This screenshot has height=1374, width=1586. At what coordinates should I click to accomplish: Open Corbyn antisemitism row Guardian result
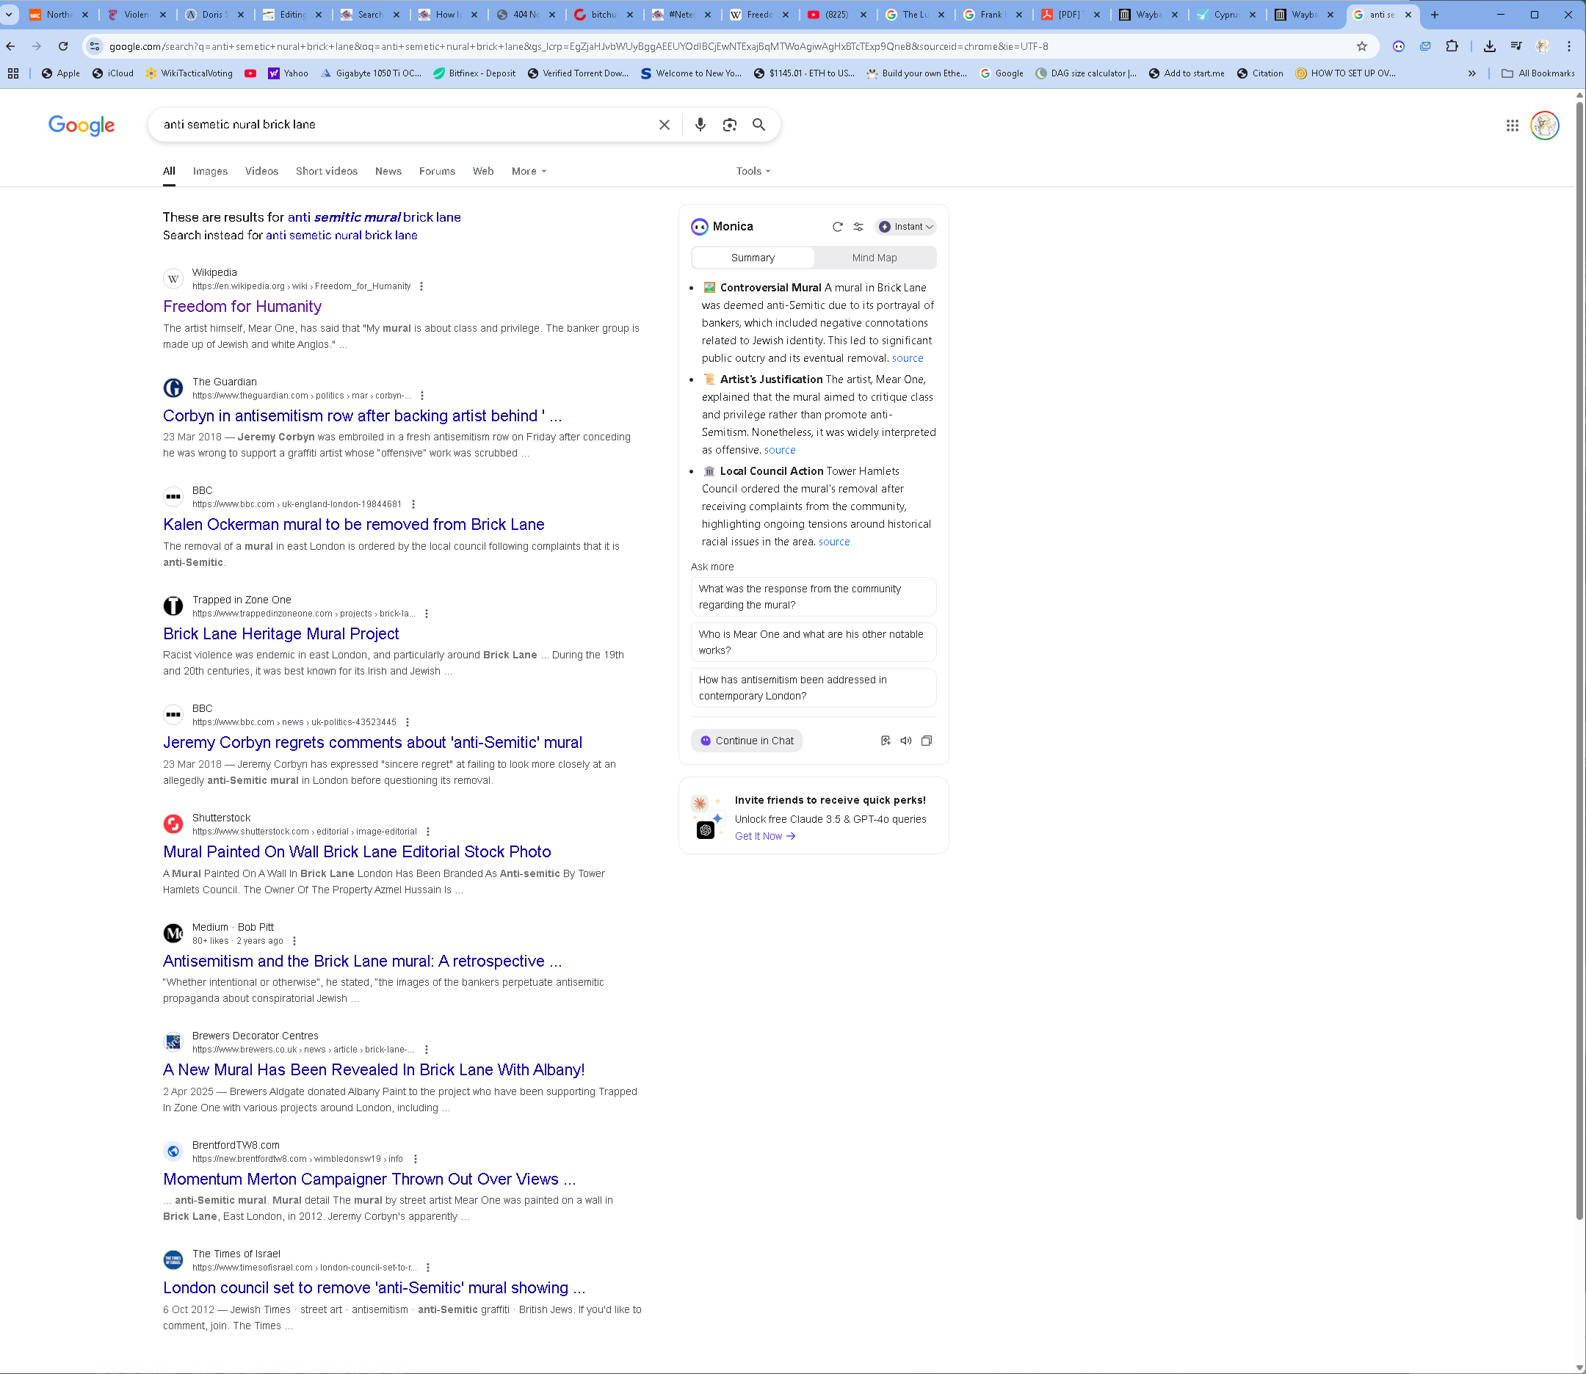click(362, 416)
